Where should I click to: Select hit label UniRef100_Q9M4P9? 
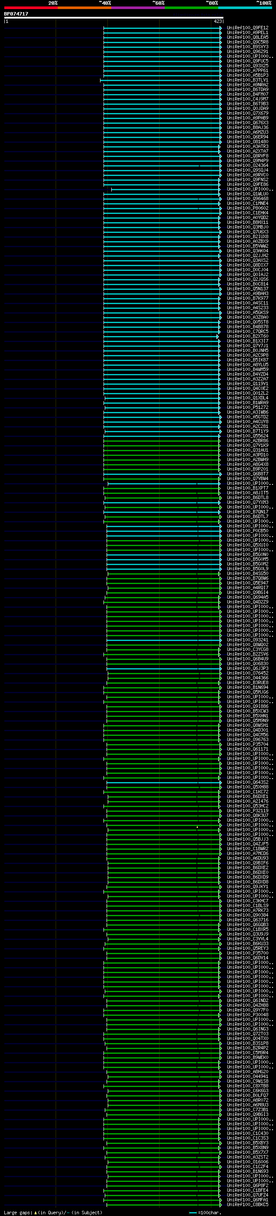tap(248, 160)
